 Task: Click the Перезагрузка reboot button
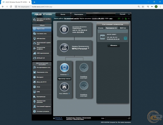[x=79, y=14]
